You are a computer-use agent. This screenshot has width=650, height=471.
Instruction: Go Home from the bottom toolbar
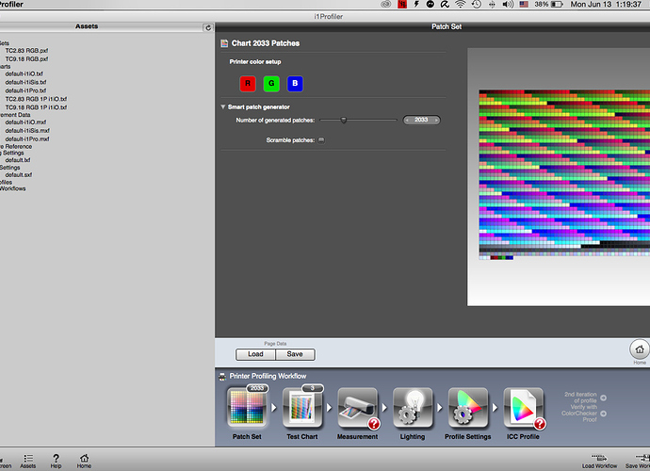point(84,461)
